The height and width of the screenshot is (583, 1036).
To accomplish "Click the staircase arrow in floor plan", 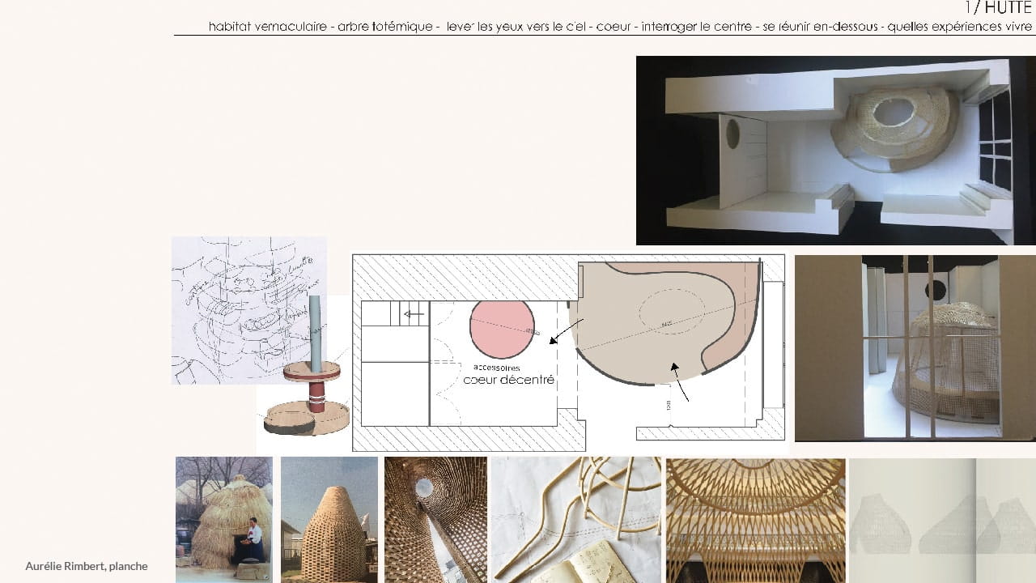I will click(x=414, y=314).
